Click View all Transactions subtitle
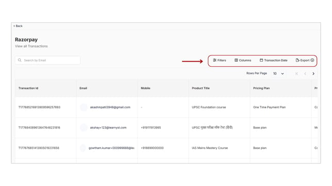Viewport: 332px width, 186px height. click(31, 46)
